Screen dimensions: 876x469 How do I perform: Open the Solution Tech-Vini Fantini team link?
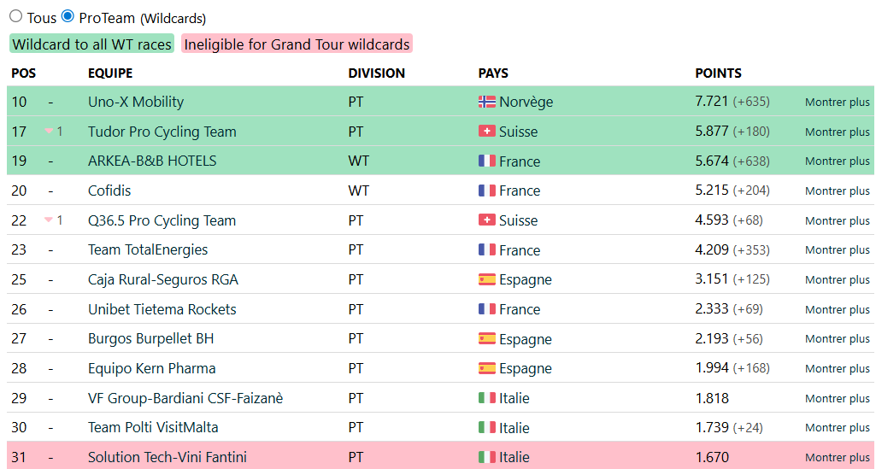coord(167,457)
